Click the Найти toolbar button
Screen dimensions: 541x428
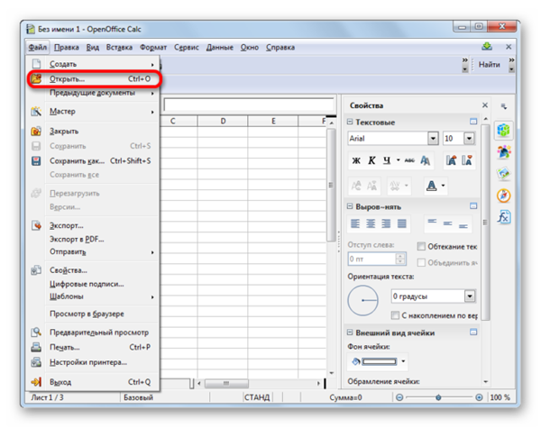click(489, 65)
